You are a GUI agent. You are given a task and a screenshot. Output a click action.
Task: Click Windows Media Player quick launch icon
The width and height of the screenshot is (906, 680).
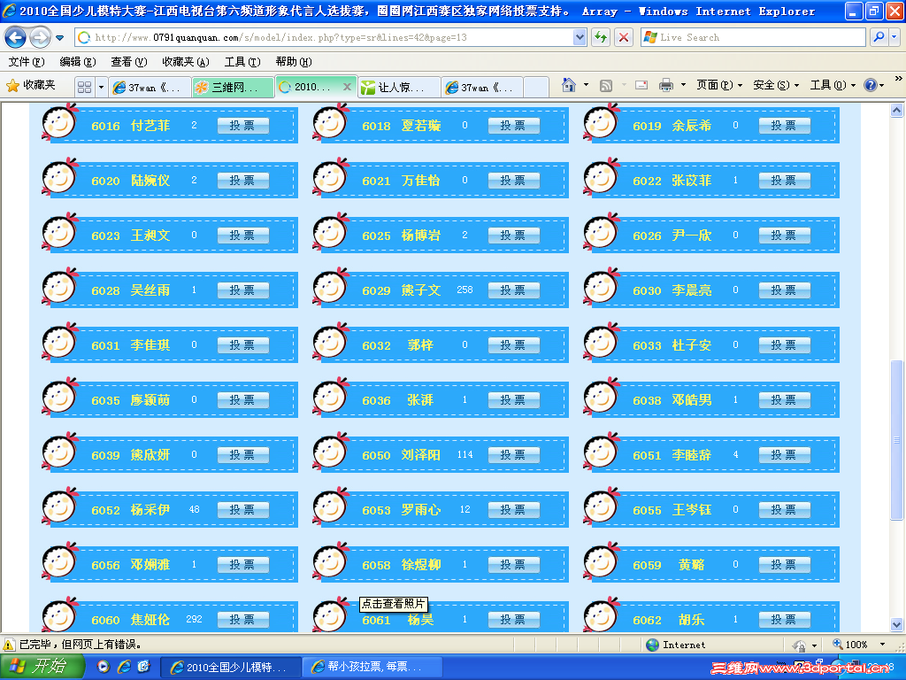pyautogui.click(x=103, y=667)
